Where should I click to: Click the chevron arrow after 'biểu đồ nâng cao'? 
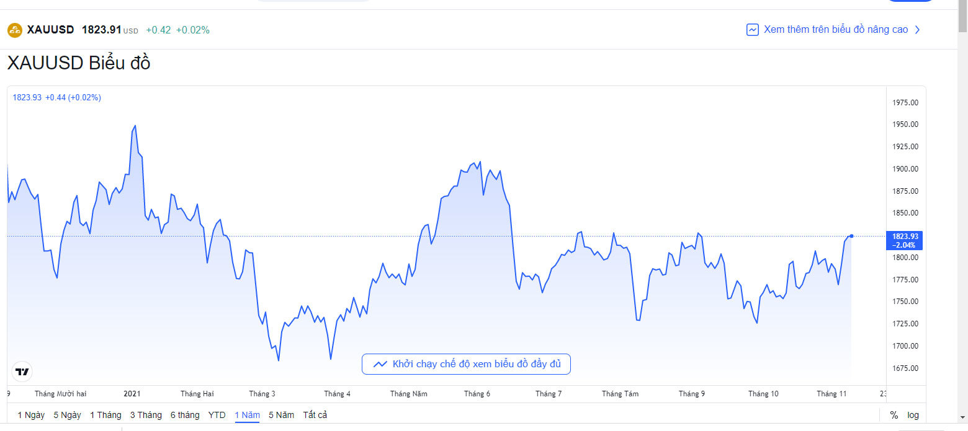[x=918, y=30]
